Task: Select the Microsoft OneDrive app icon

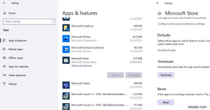Action: click(66, 28)
